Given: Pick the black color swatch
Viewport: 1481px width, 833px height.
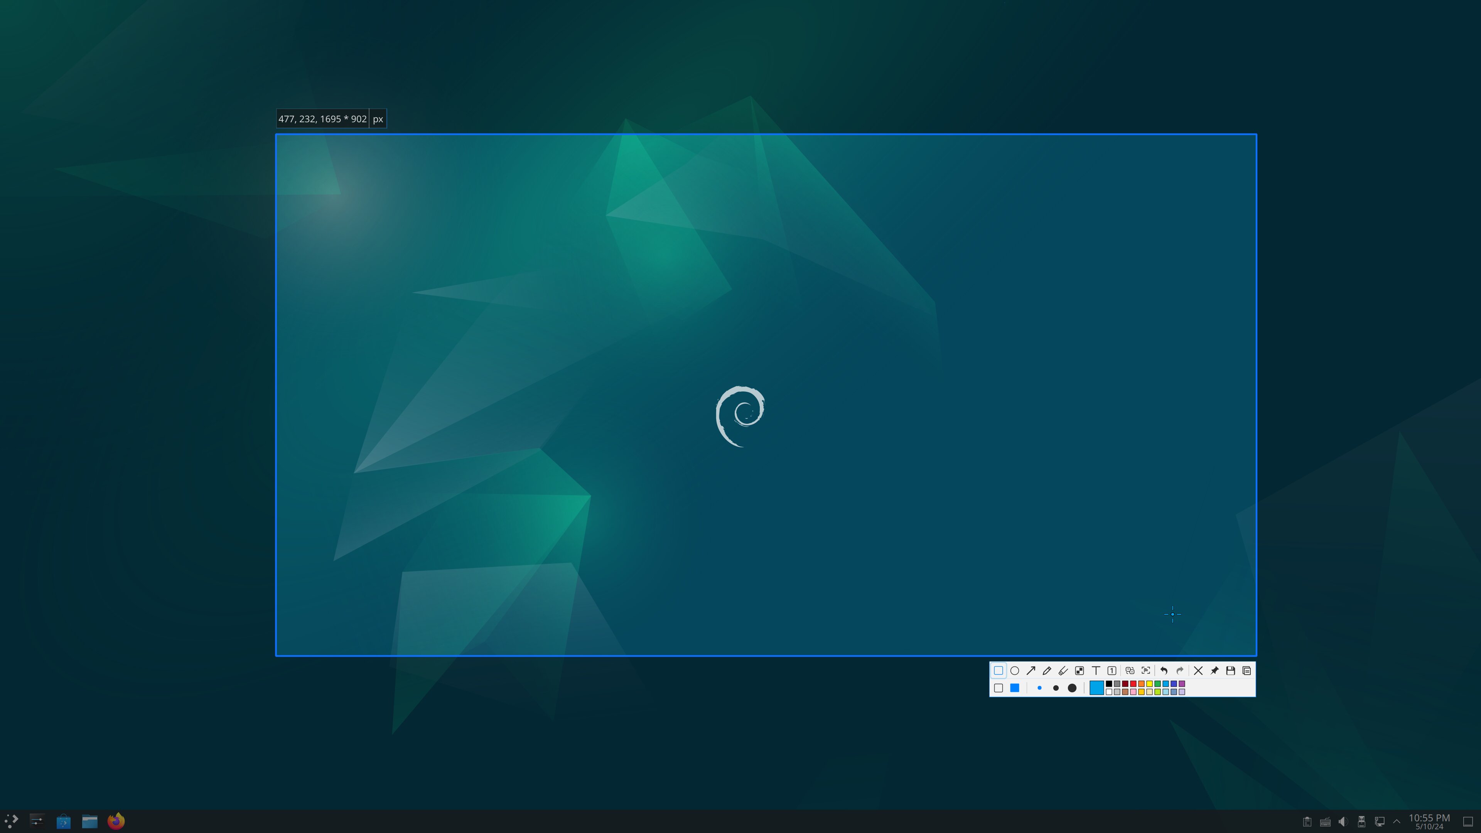Looking at the screenshot, I should 1109,684.
